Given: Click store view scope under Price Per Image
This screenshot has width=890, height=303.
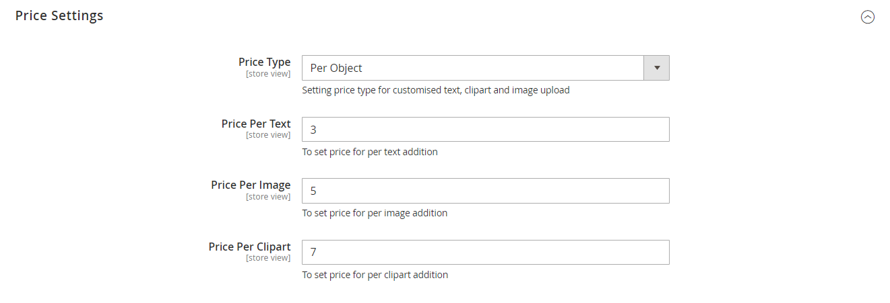Looking at the screenshot, I should [268, 197].
